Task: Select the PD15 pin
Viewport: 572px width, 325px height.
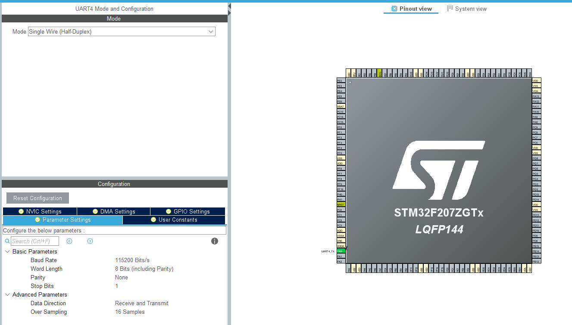Action: 536,194
